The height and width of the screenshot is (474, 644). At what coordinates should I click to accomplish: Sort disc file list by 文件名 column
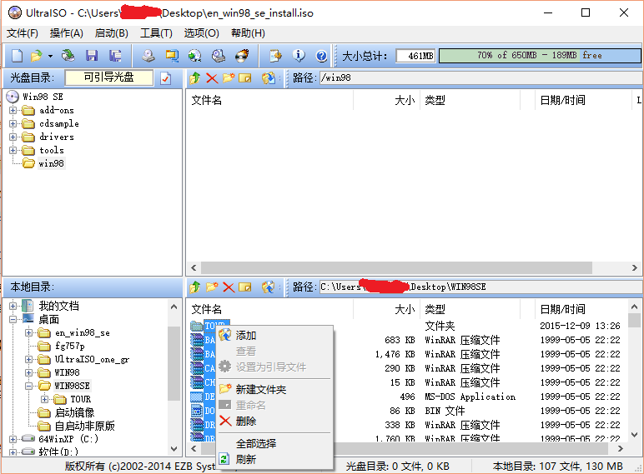point(270,100)
